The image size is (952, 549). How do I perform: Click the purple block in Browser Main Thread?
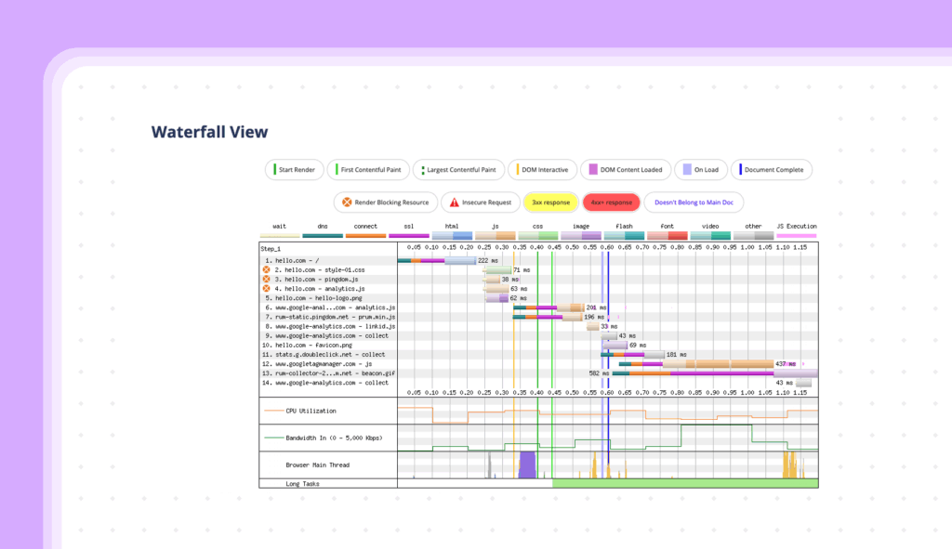pos(527,464)
